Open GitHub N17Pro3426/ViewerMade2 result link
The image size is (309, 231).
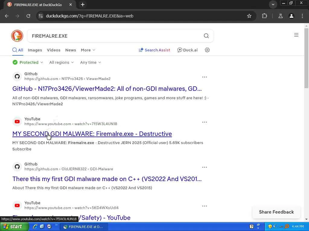[107, 89]
